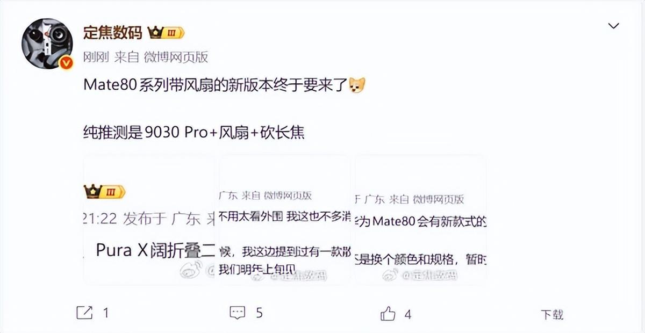The image size is (645, 333).
Task: Open the comments bubble icon
Action: 238,313
